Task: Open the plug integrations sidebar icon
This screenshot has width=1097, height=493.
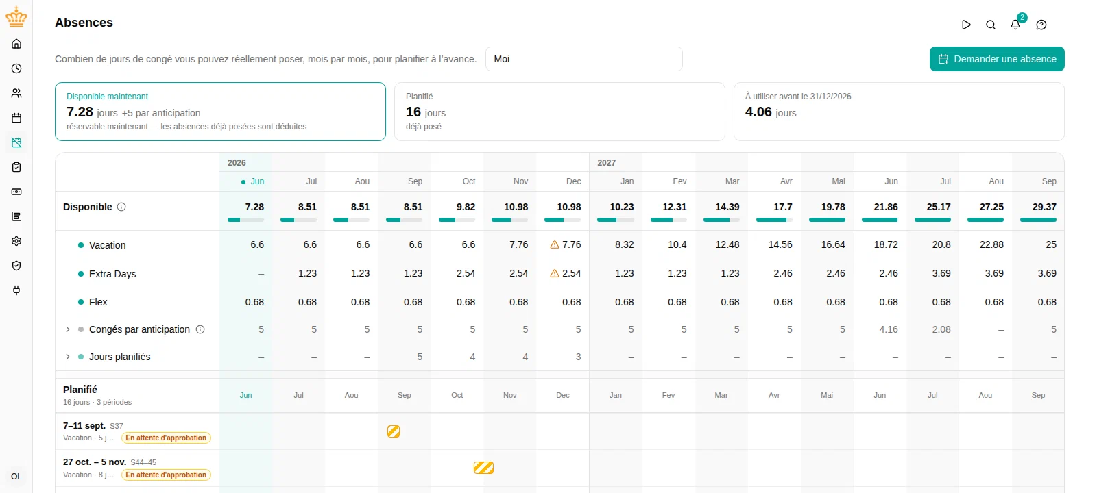Action: click(x=16, y=290)
